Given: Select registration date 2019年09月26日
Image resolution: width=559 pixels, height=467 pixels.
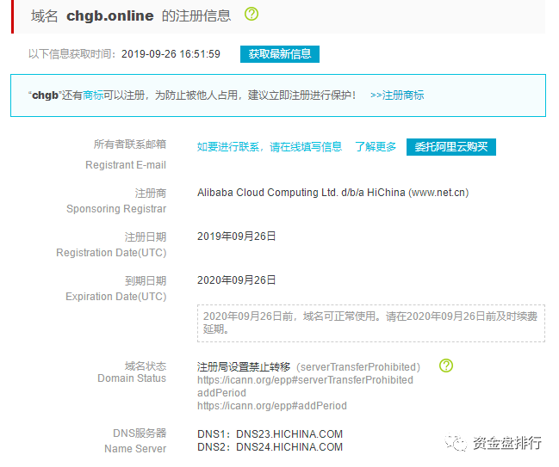Looking at the screenshot, I should 236,237.
